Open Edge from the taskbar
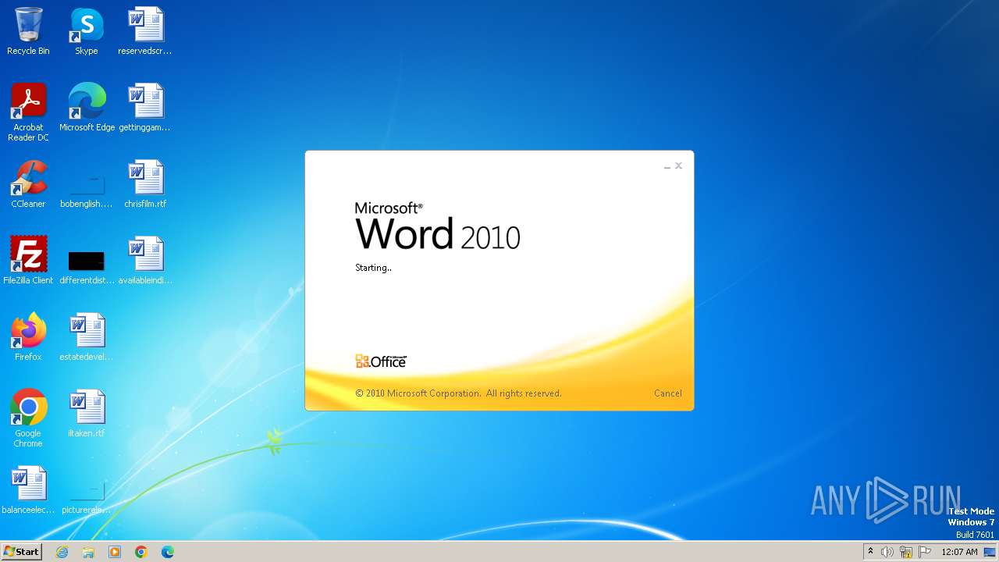999x562 pixels. click(168, 552)
